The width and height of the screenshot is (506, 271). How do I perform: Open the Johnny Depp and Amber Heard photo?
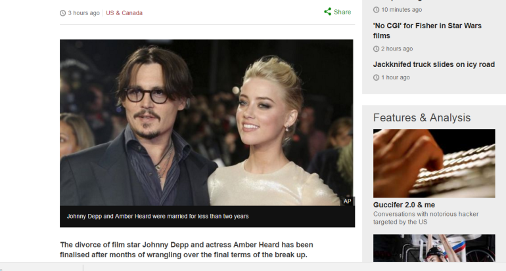pyautogui.click(x=206, y=123)
